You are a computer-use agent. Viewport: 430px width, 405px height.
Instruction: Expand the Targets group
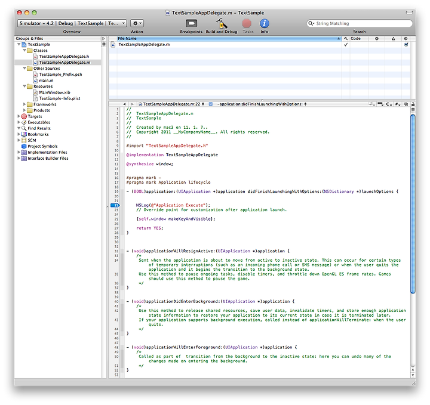click(19, 116)
